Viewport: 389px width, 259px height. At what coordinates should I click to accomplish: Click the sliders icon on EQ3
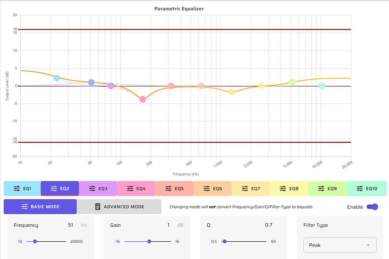pyautogui.click(x=92, y=188)
